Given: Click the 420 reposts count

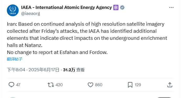Looking at the screenshot, I should click(x=59, y=85).
